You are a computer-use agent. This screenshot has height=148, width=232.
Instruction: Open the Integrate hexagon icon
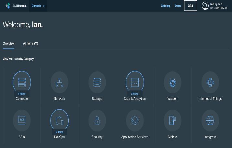210,120
